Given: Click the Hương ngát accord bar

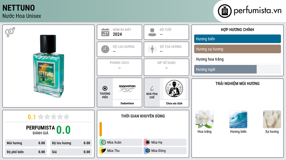Looking at the screenshot, I should tap(237, 69).
